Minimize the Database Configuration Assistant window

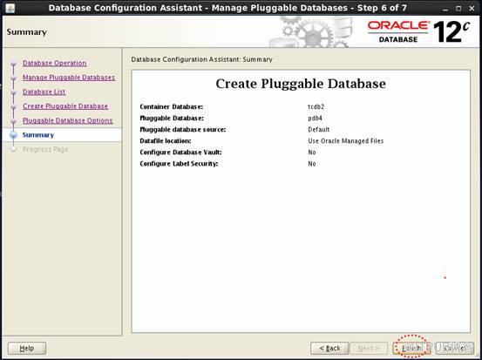(445, 9)
